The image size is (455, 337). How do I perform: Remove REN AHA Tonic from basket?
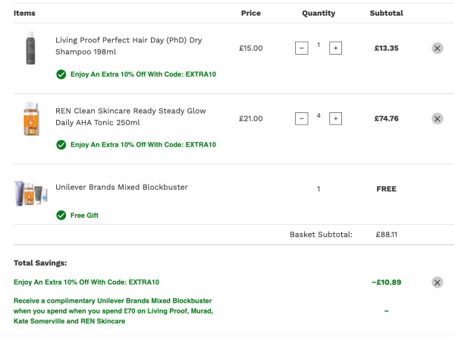[x=437, y=118]
